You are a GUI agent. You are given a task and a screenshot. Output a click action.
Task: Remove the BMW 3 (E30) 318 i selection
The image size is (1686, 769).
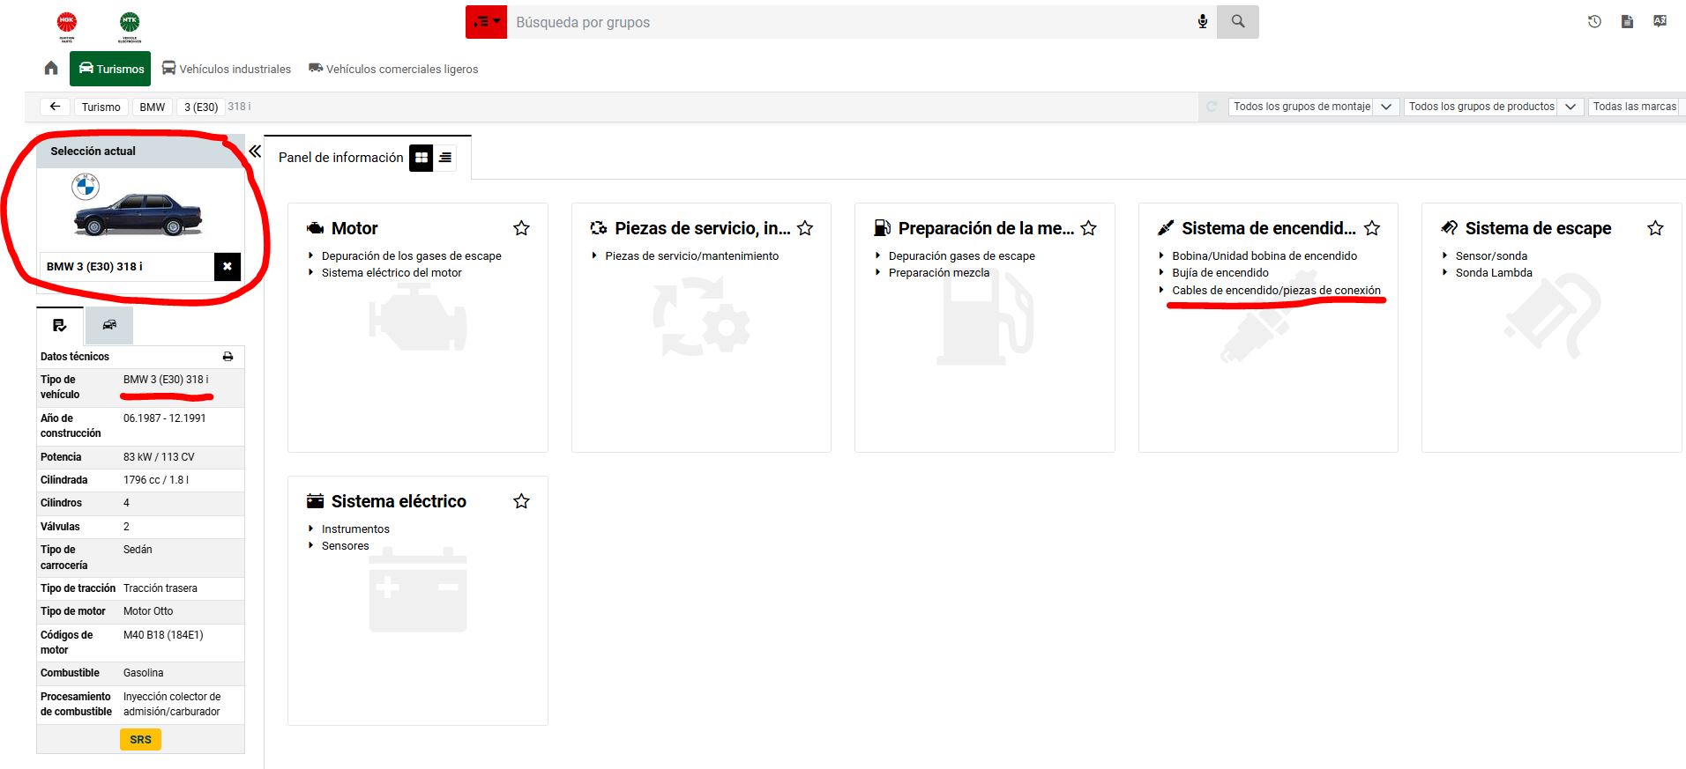pyautogui.click(x=228, y=266)
